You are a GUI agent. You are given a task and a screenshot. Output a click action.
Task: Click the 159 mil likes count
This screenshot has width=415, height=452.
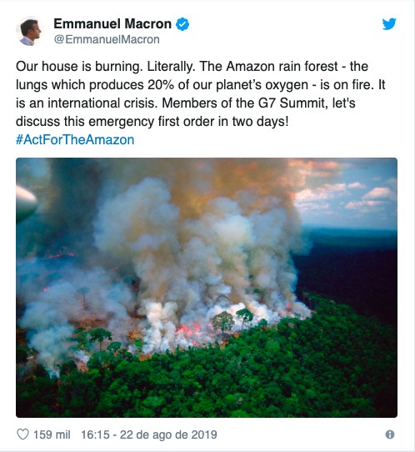(x=52, y=434)
